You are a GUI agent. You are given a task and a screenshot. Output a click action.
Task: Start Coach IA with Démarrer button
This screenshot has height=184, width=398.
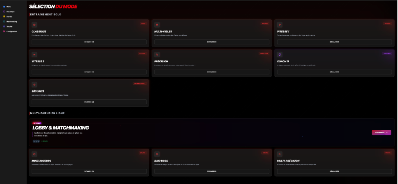click(335, 72)
